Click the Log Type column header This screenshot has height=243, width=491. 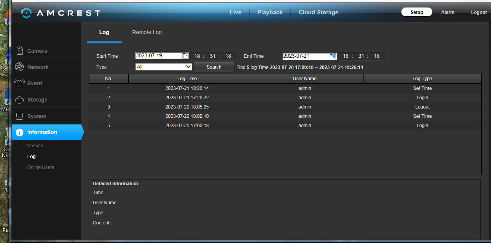(x=422, y=79)
